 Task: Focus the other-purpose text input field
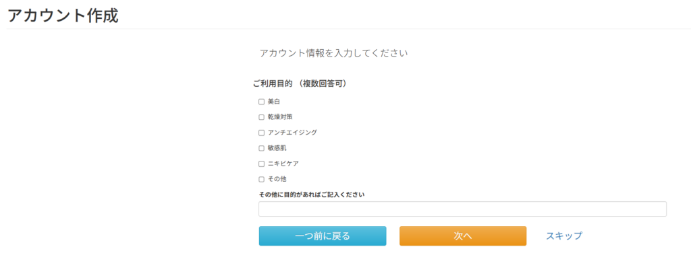pos(462,209)
